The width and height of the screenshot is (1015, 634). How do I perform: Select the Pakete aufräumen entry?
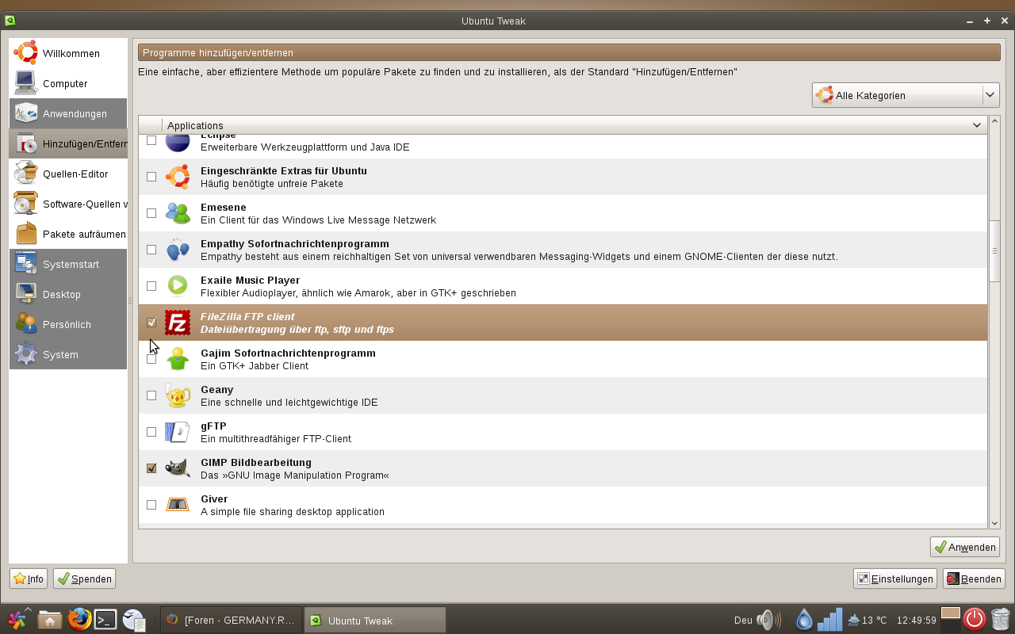(68, 234)
